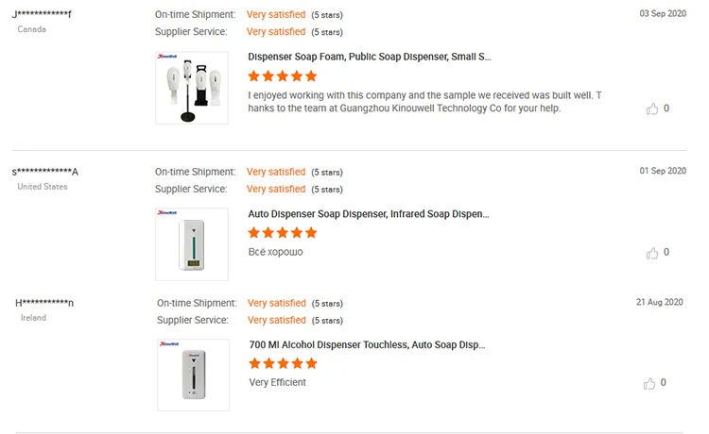Open Dispenser Soap Foam, Public Soap Dispenser link
This screenshot has height=434, width=709.
pos(370,57)
